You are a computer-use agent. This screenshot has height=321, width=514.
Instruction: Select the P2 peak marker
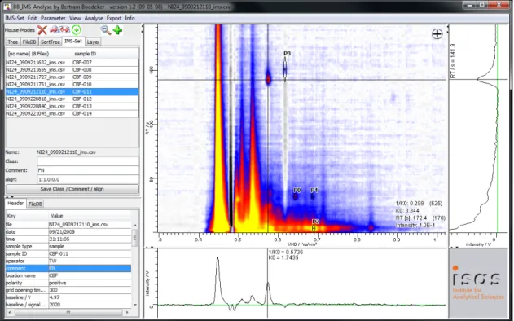coord(314,228)
